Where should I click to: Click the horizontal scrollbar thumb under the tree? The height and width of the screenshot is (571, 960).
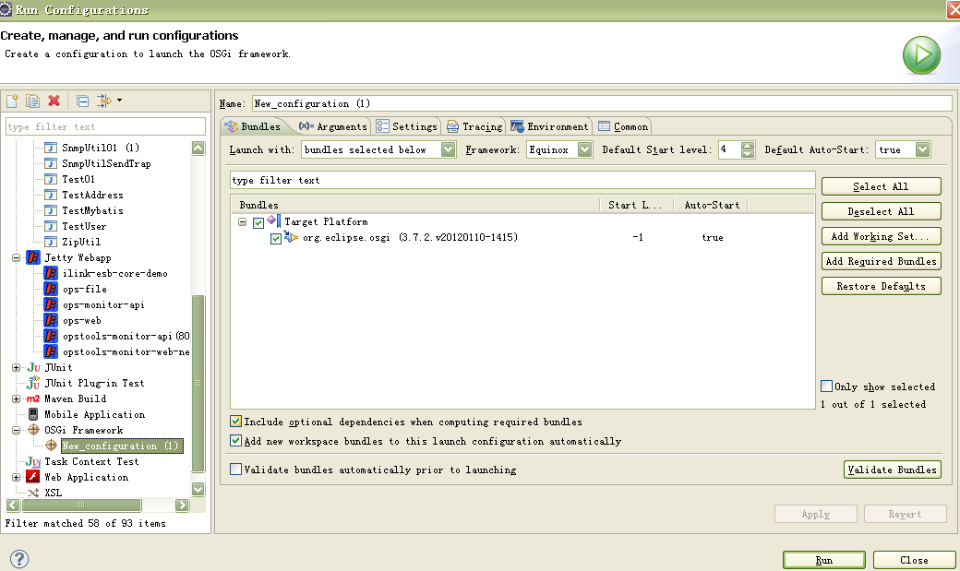tap(81, 505)
